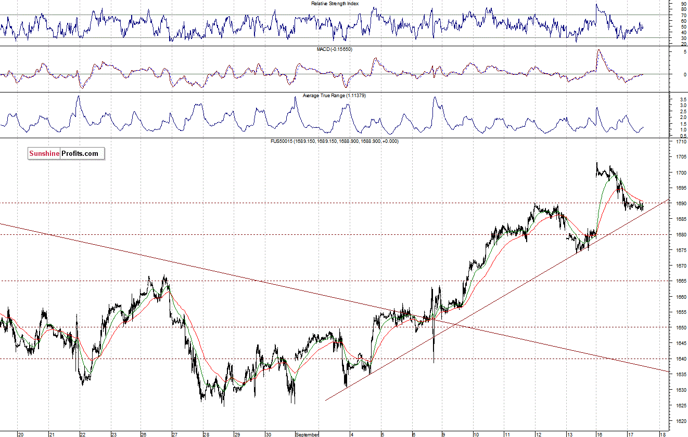Click date 16 on the time axis
688x437 pixels.
(x=600, y=434)
